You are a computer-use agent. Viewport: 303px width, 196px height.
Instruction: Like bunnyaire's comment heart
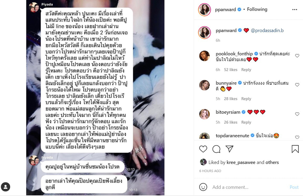coord(297,85)
